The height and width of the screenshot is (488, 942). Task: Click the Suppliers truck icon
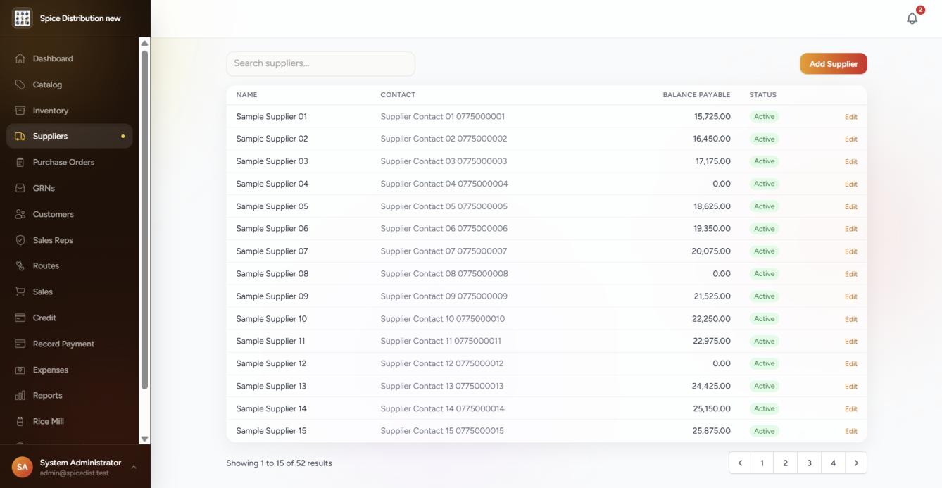point(20,137)
